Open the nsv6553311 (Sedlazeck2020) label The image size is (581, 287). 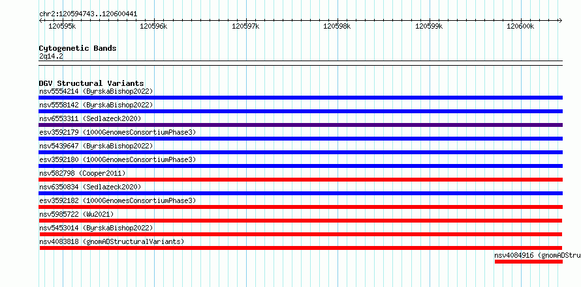pyautogui.click(x=90, y=118)
